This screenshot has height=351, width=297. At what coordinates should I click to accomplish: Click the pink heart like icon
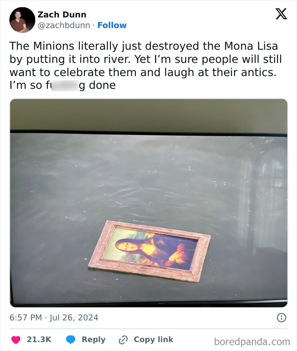coord(16,340)
